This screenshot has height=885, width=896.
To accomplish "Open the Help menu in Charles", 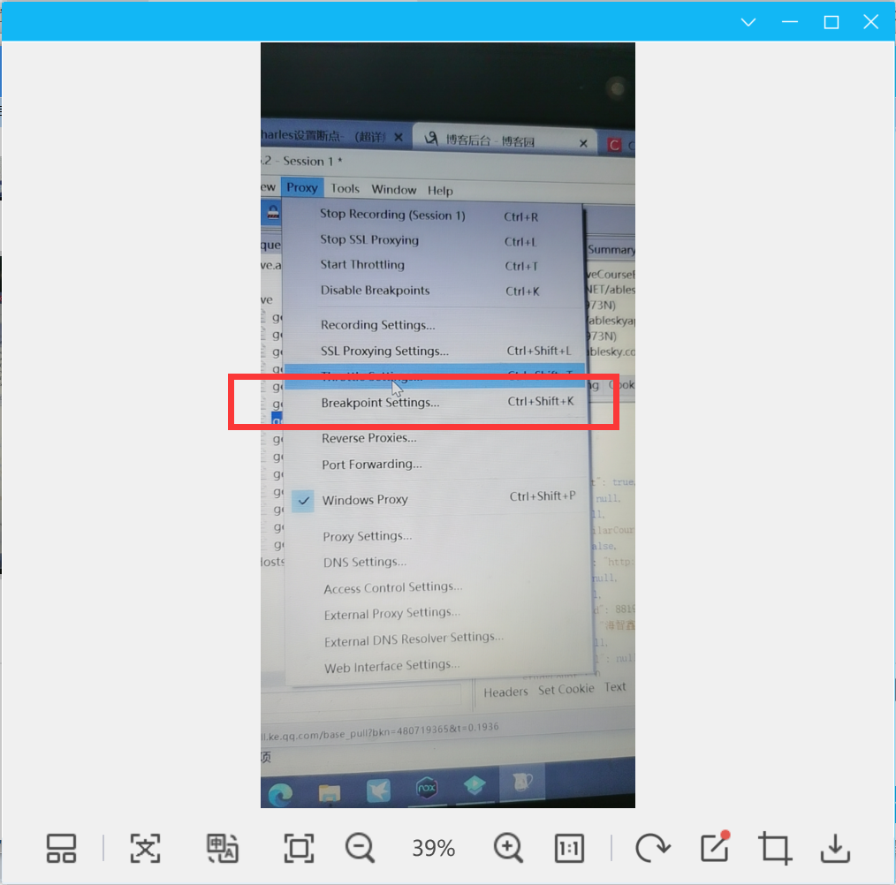I will click(440, 190).
